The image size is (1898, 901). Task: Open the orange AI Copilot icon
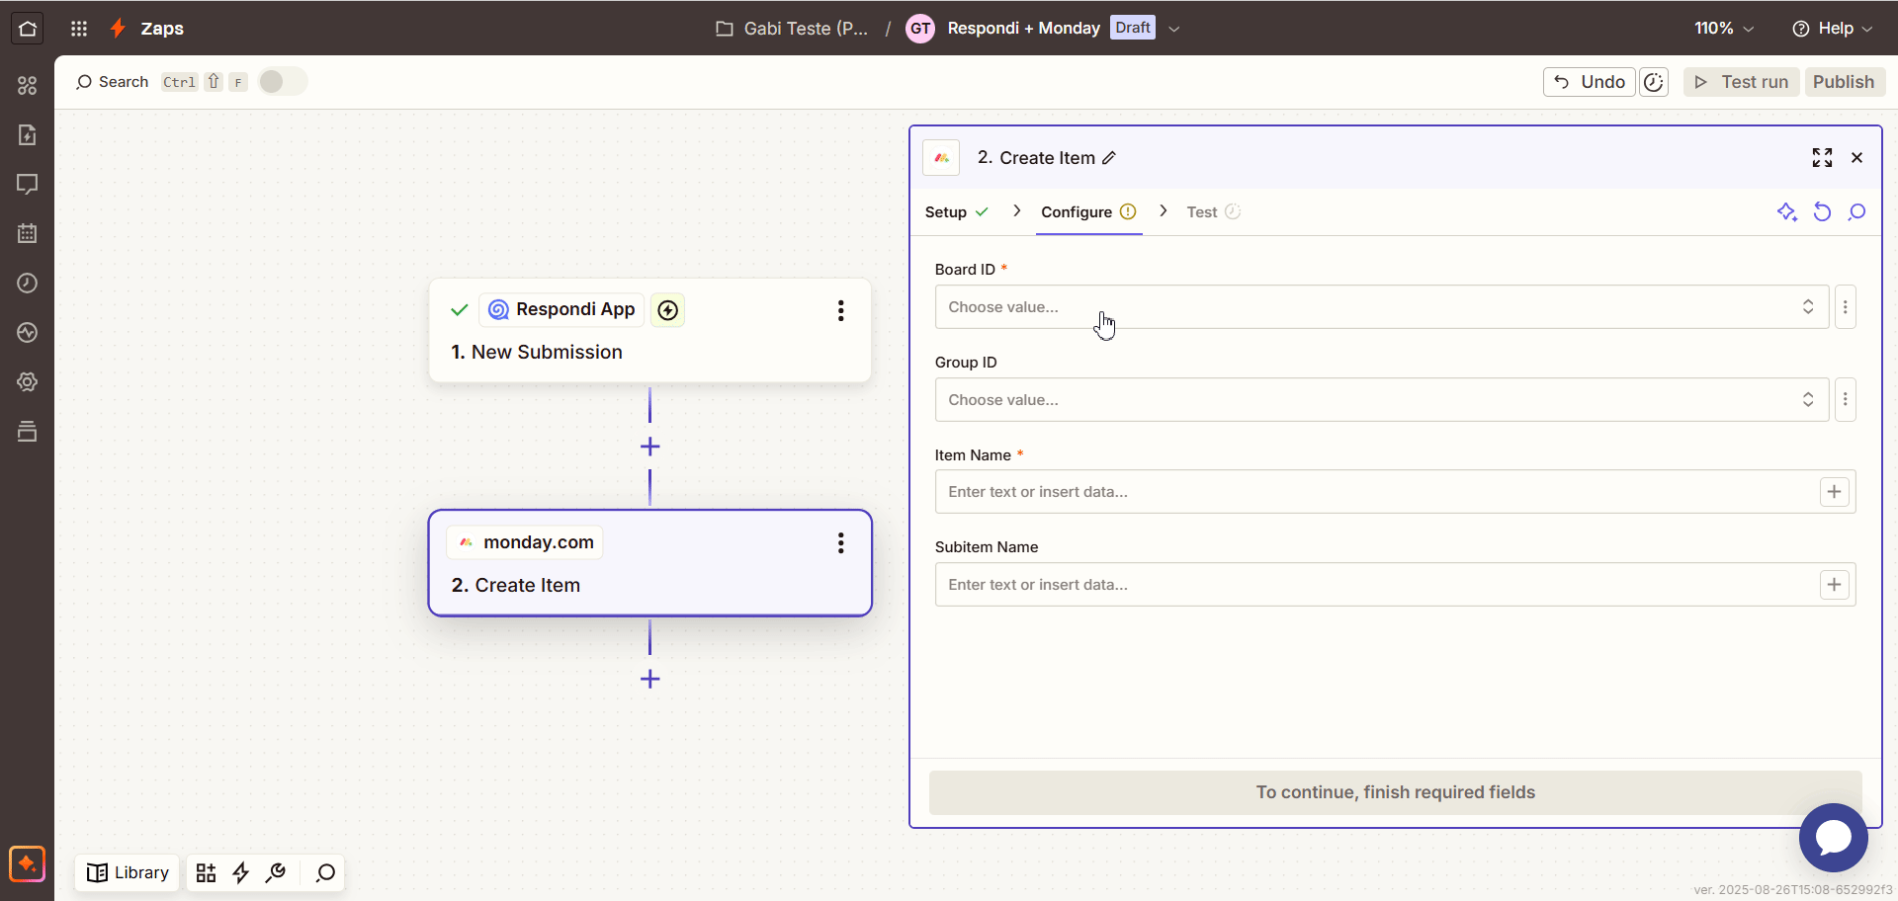click(28, 863)
